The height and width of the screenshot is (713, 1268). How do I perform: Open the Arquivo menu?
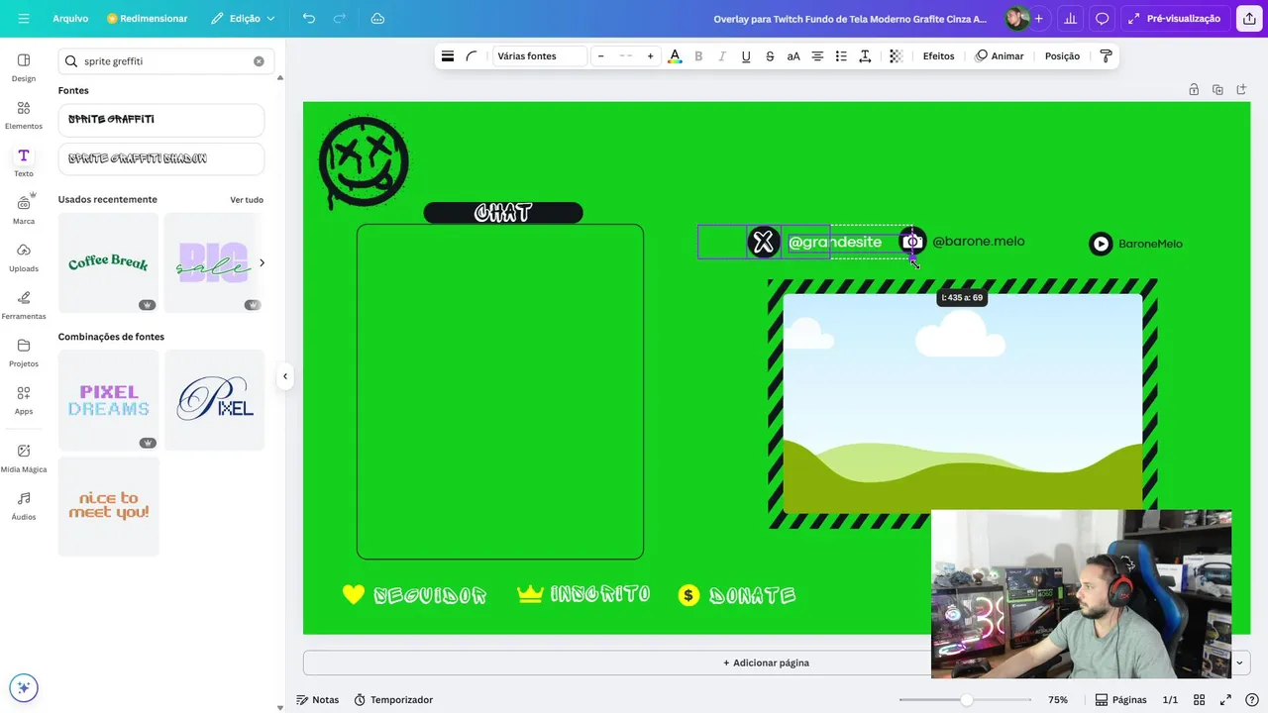pos(70,19)
